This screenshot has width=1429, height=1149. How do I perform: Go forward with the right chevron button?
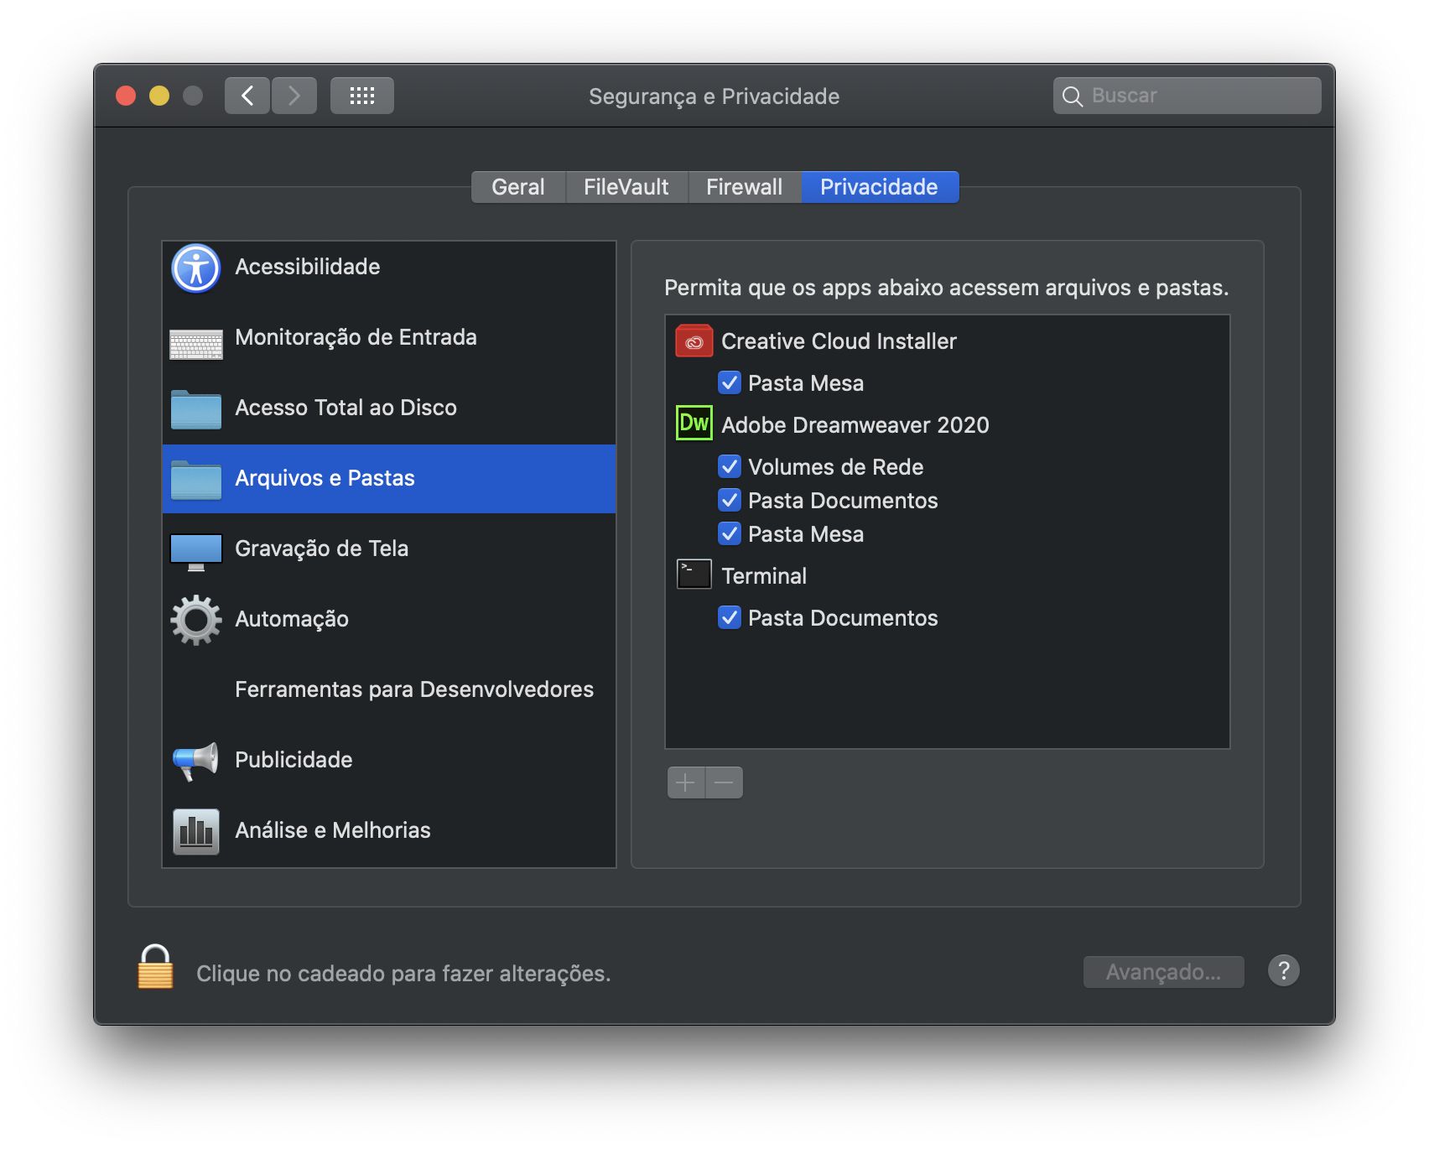pos(294,96)
